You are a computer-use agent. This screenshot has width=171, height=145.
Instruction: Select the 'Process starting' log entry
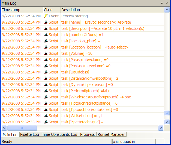tap(74, 16)
